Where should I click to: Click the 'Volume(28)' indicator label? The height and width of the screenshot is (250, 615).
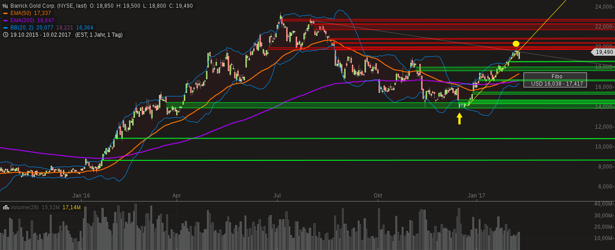coord(24,207)
